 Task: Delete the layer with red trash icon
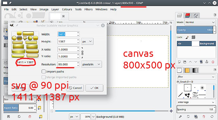[213, 62]
